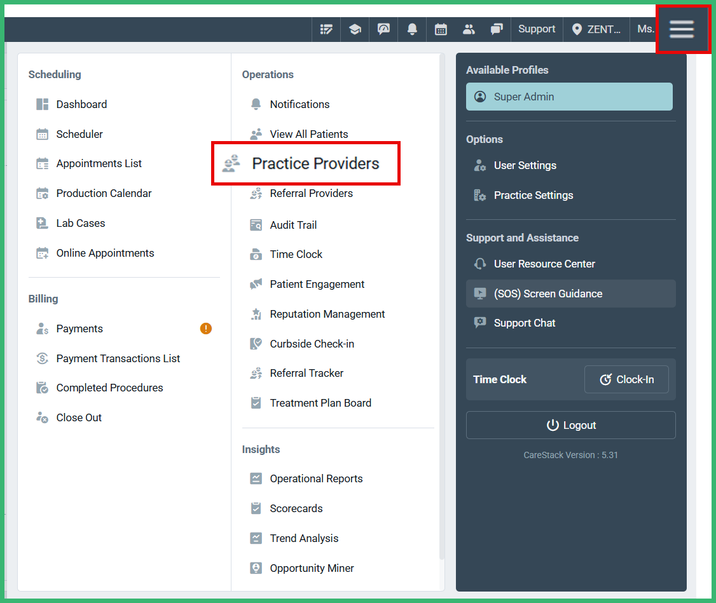Open User Resource Center
Screen dimensions: 716x603
pos(544,264)
